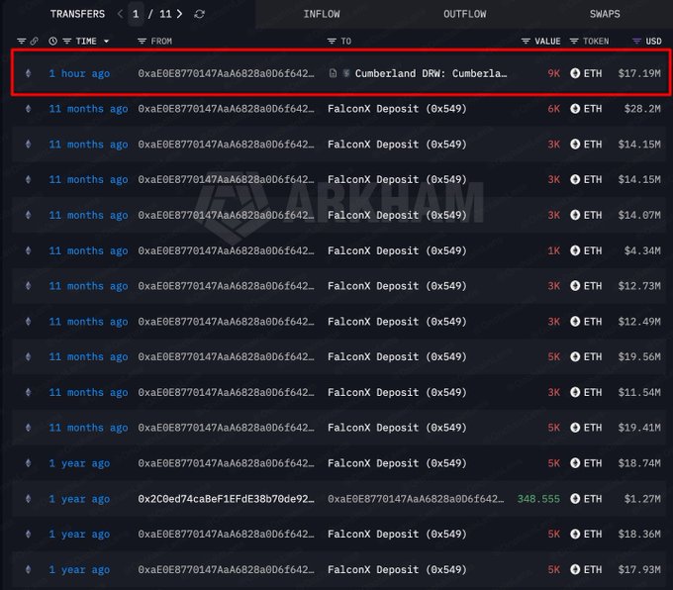The height and width of the screenshot is (590, 673).
Task: Click ETH token icon in $28.2M row
Action: coord(575,109)
